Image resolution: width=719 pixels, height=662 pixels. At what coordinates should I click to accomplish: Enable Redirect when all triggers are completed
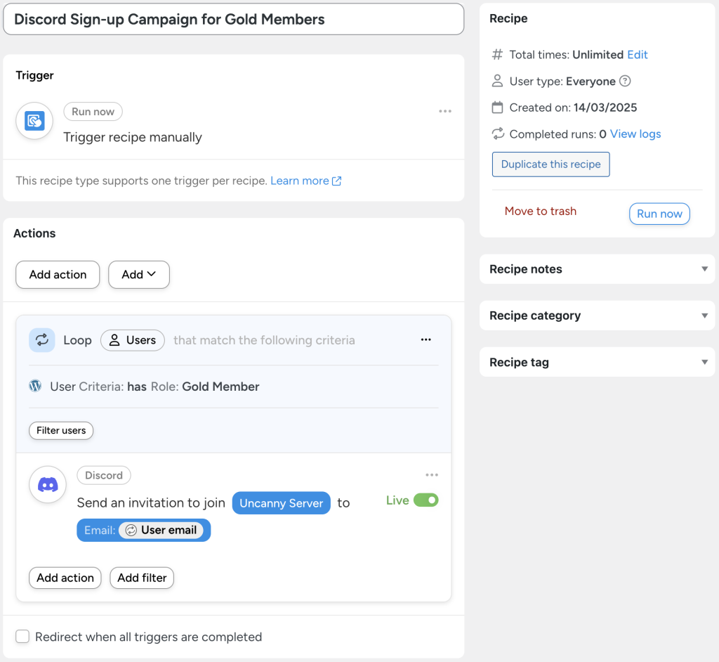click(22, 637)
